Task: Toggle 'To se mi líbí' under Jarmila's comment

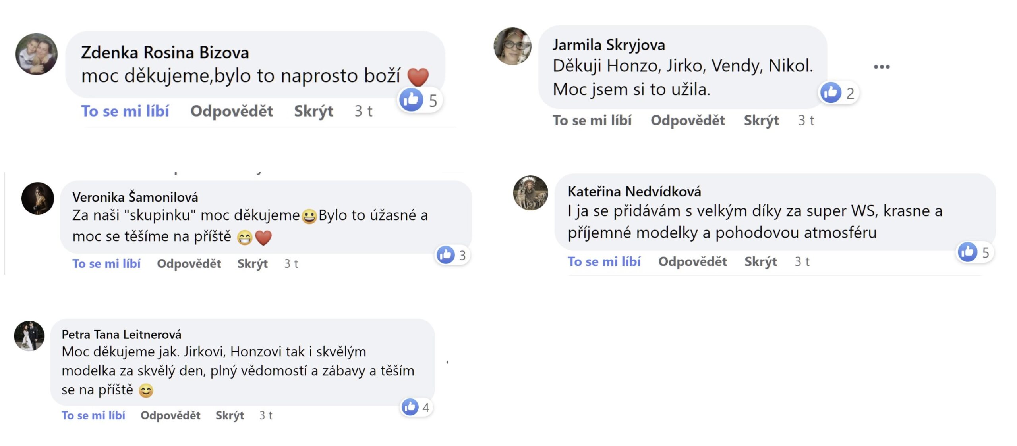Action: click(592, 120)
